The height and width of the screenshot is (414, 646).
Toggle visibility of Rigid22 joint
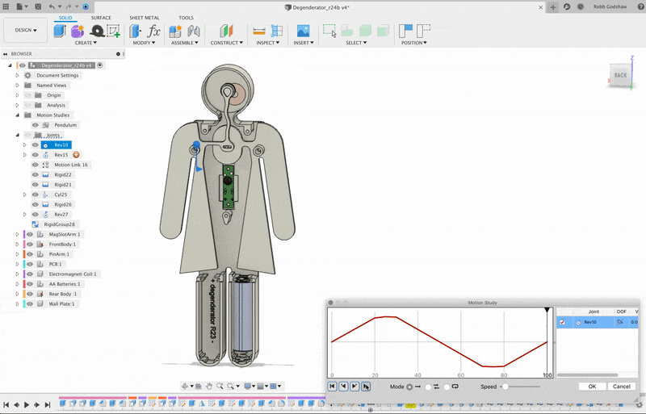pos(35,174)
